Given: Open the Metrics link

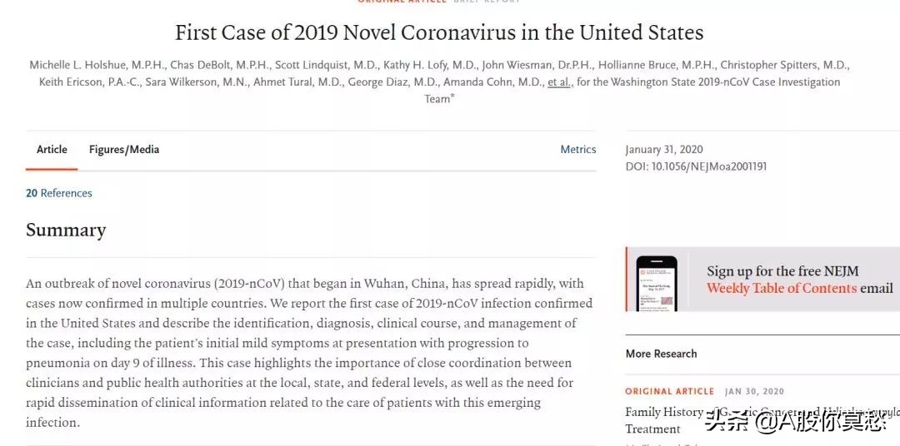Looking at the screenshot, I should pyautogui.click(x=577, y=150).
